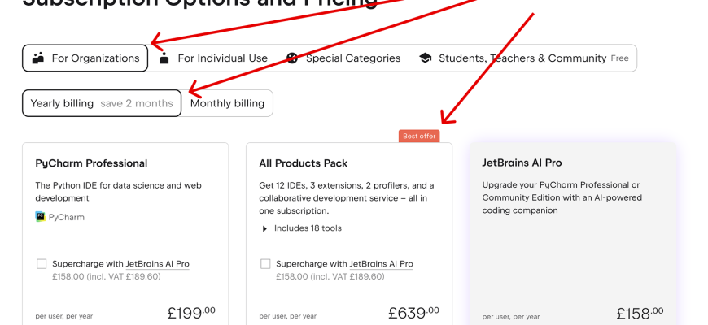Click the £639 price on All Products Pack

pyautogui.click(x=413, y=313)
